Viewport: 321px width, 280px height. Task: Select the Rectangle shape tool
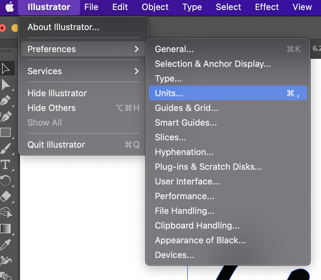[x=6, y=132]
